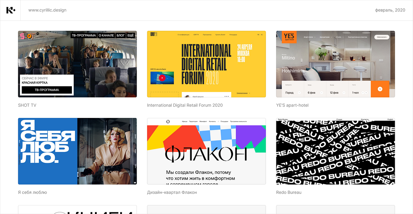
Task: Click the Flacon Ф logo icon
Action: pos(168,121)
